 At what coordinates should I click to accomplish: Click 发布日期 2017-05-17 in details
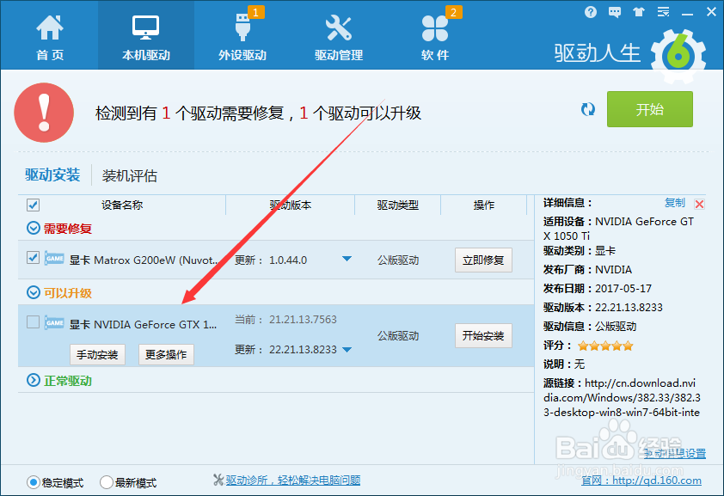click(598, 288)
